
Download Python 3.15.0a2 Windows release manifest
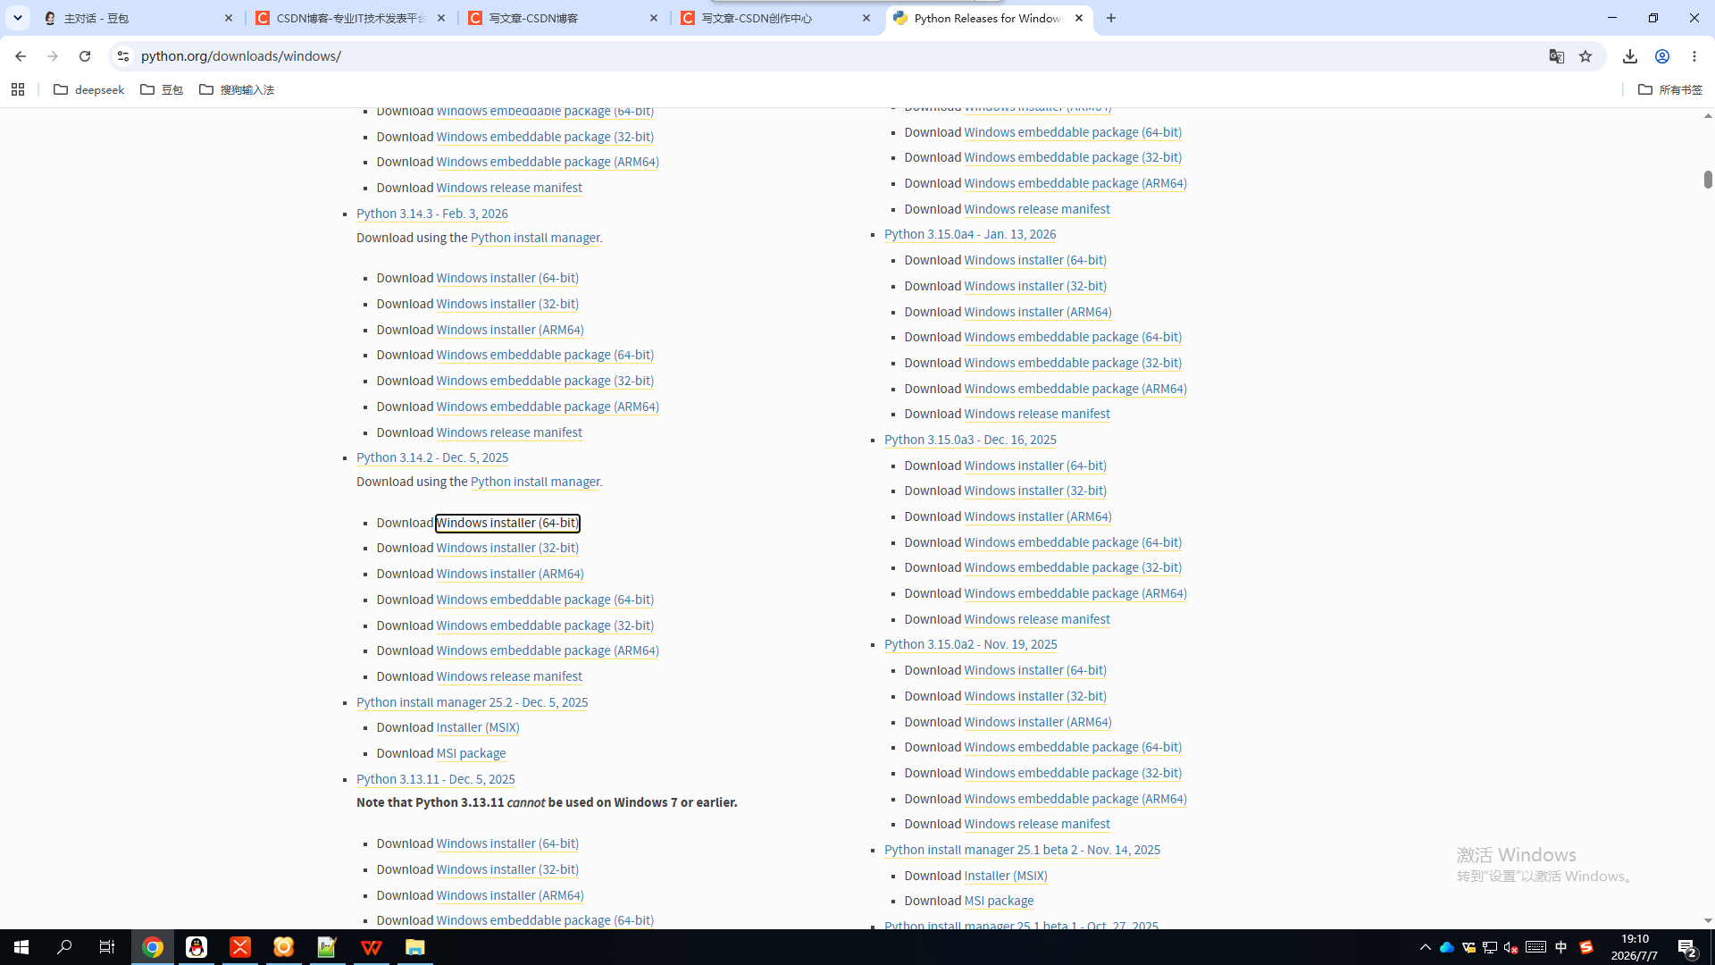(x=1037, y=824)
